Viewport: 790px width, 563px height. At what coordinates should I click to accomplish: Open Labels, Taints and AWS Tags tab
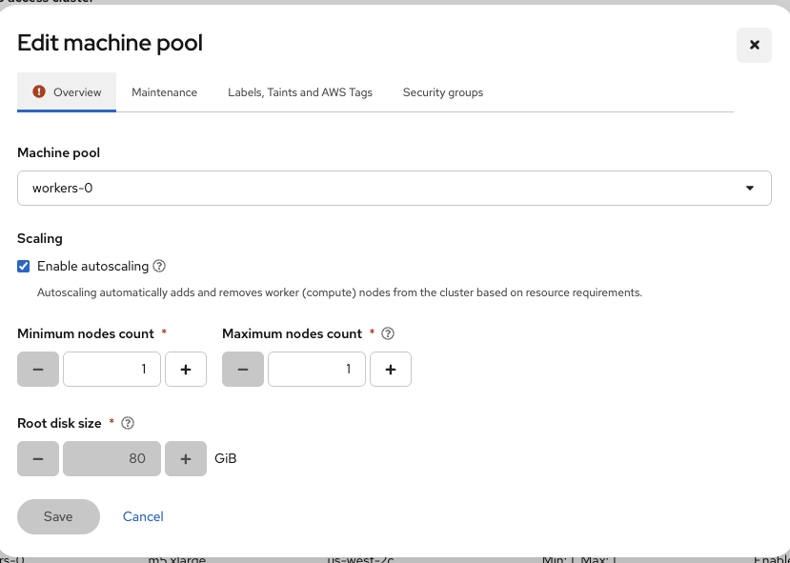click(x=300, y=92)
